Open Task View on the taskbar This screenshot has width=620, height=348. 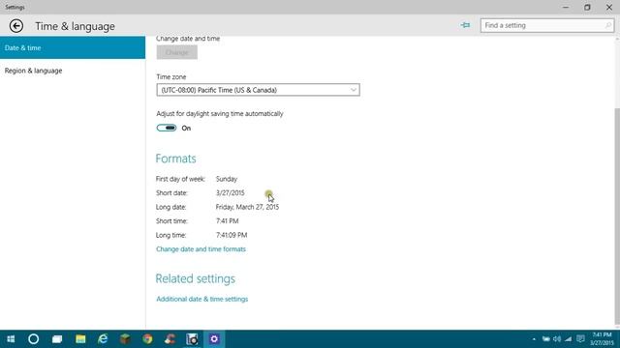tap(57, 339)
